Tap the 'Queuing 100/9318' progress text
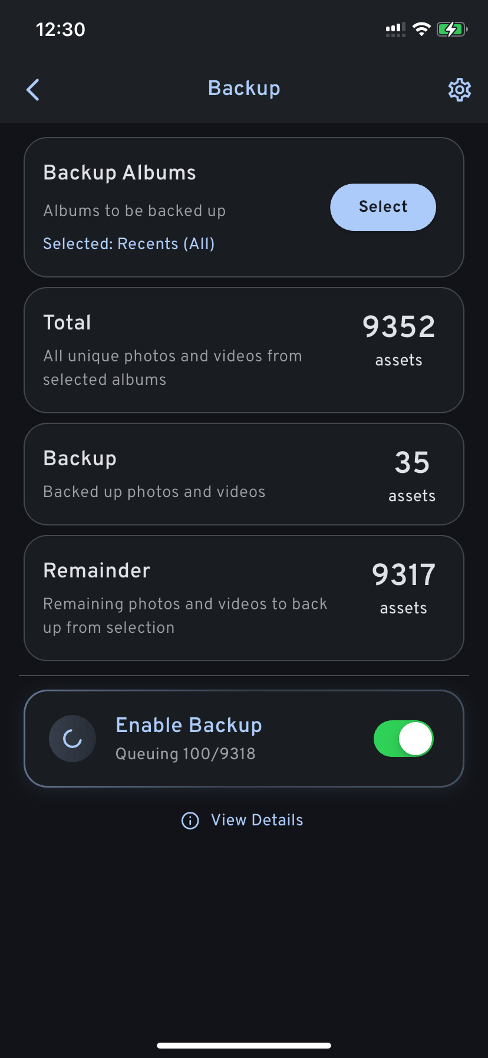488x1058 pixels. 186,754
